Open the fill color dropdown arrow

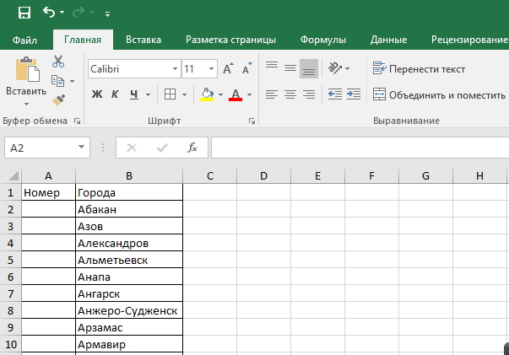(221, 94)
